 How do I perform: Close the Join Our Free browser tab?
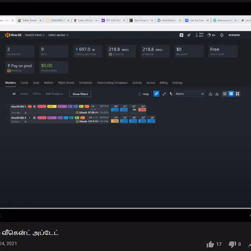point(208,21)
